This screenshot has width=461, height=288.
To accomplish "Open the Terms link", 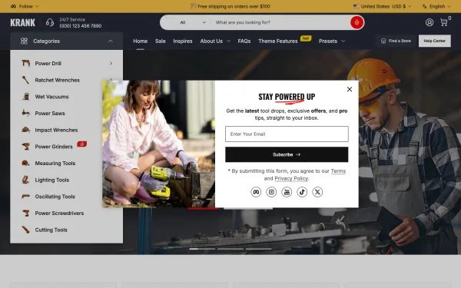I will pos(338,171).
